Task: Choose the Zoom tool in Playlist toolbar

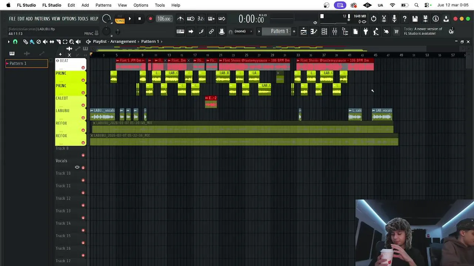Action: pyautogui.click(x=72, y=42)
